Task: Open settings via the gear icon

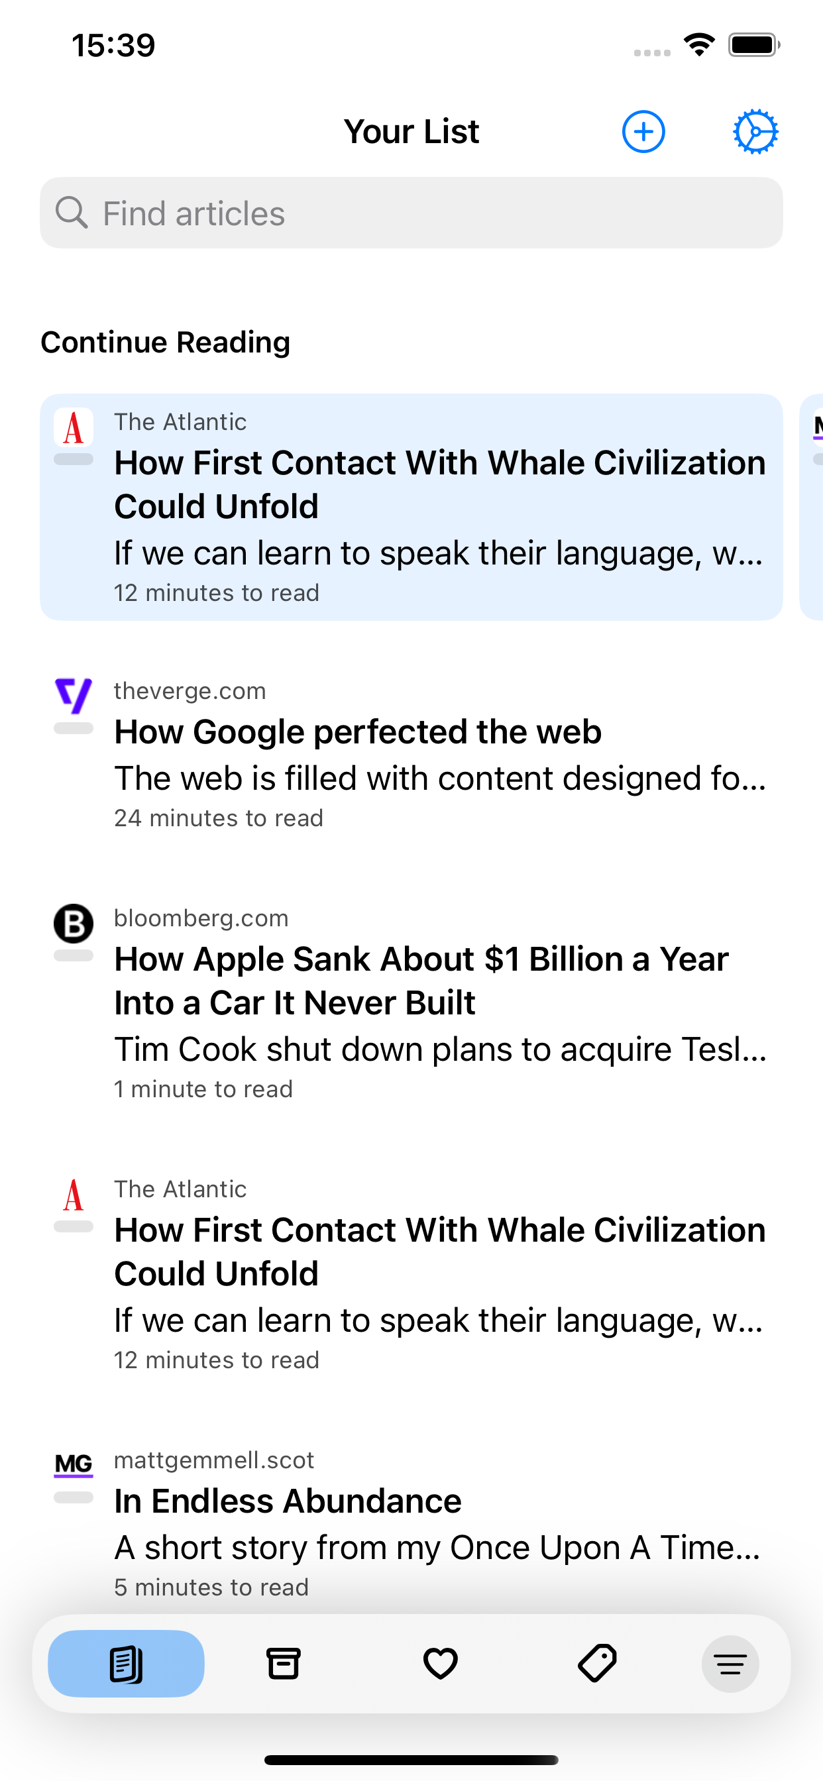Action: [x=755, y=131]
